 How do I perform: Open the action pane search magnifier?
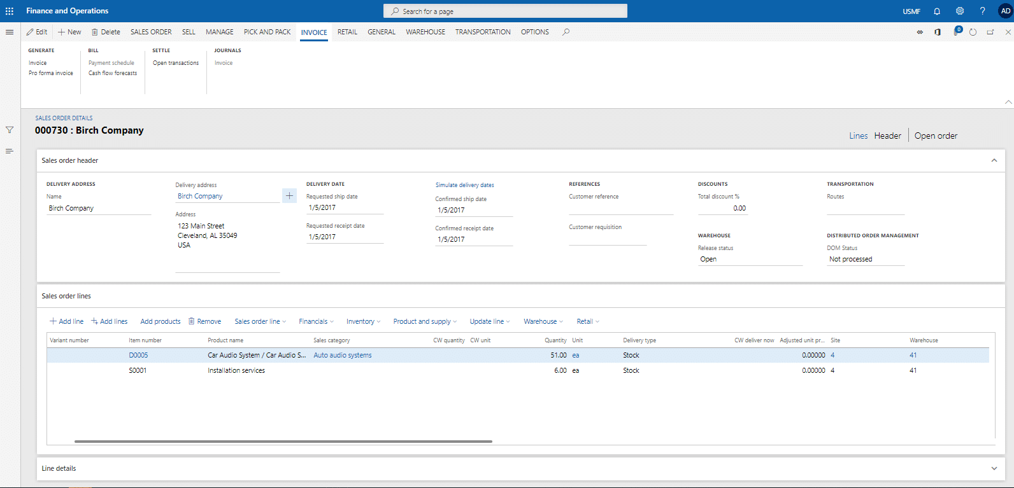tap(566, 32)
